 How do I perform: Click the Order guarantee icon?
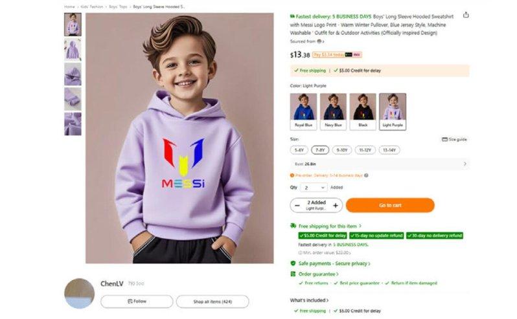293,274
